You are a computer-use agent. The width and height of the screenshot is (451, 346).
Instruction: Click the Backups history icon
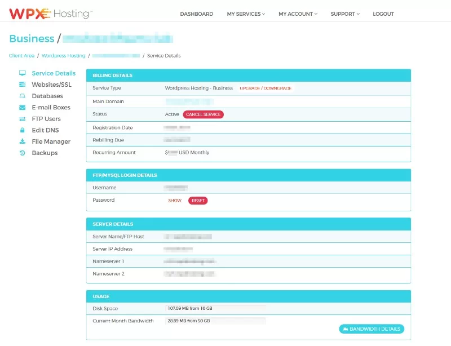pos(23,153)
